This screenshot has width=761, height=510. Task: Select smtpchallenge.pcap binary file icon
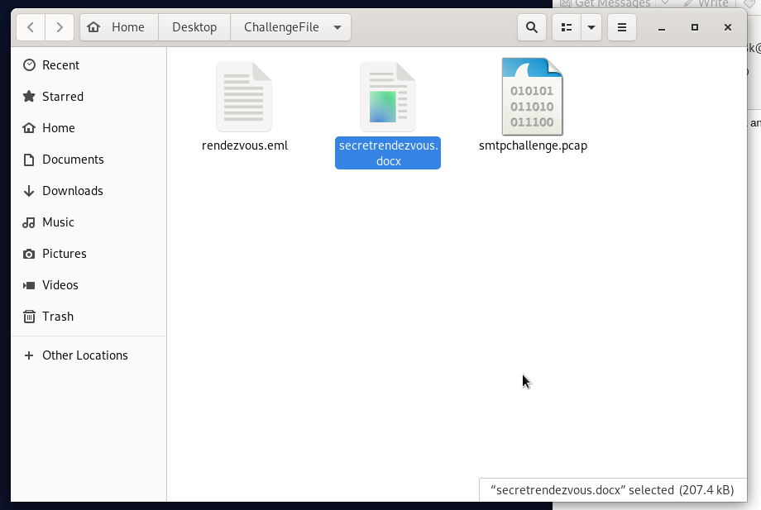(x=532, y=97)
